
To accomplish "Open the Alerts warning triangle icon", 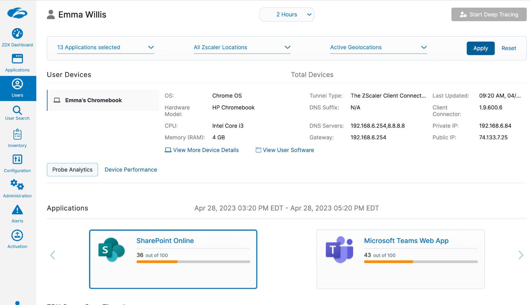I will [17, 210].
